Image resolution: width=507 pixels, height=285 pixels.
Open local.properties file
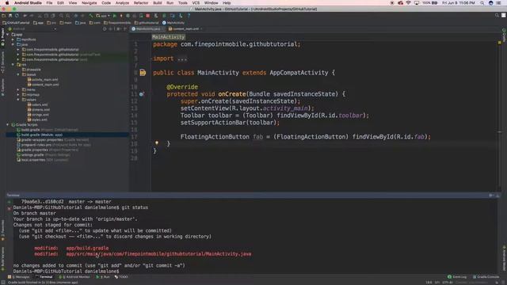(x=43, y=160)
